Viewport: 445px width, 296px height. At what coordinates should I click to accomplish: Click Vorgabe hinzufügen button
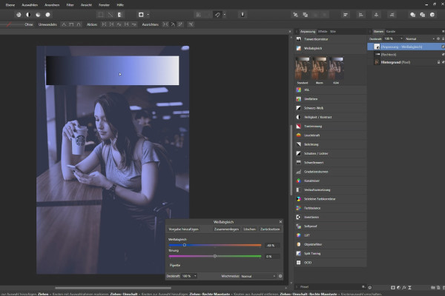(x=183, y=229)
